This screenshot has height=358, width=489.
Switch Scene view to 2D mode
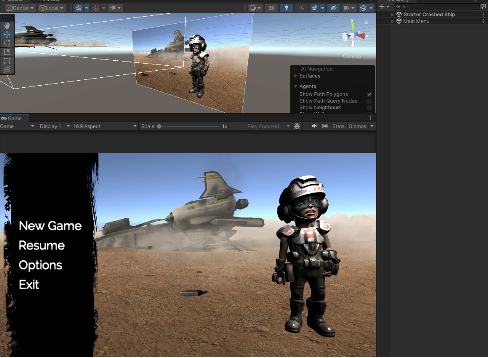[271, 7]
